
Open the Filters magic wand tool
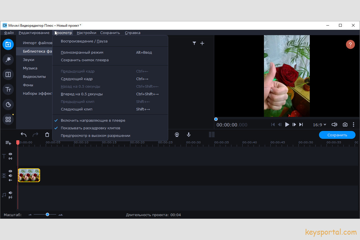coord(8,59)
